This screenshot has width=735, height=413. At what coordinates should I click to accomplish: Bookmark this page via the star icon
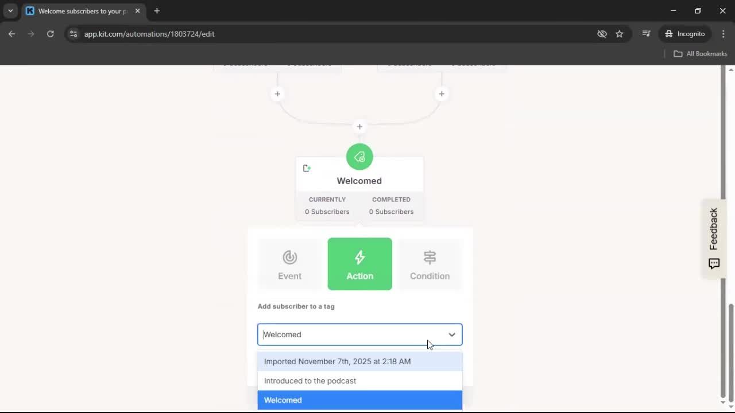[620, 34]
